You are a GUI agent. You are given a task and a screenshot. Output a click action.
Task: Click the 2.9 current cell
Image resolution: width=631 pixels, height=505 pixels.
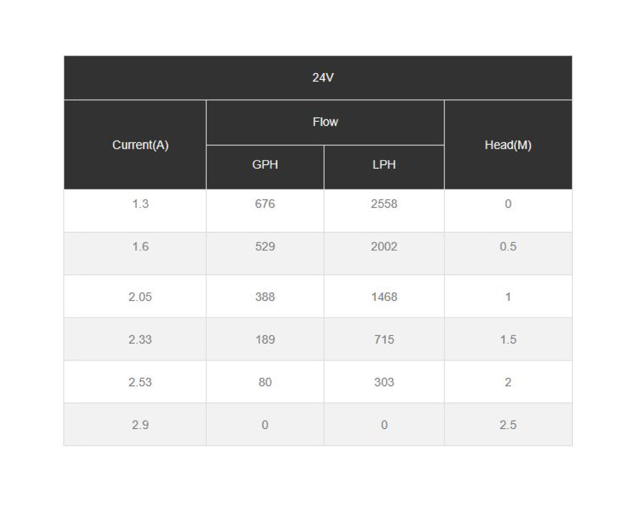coord(135,425)
